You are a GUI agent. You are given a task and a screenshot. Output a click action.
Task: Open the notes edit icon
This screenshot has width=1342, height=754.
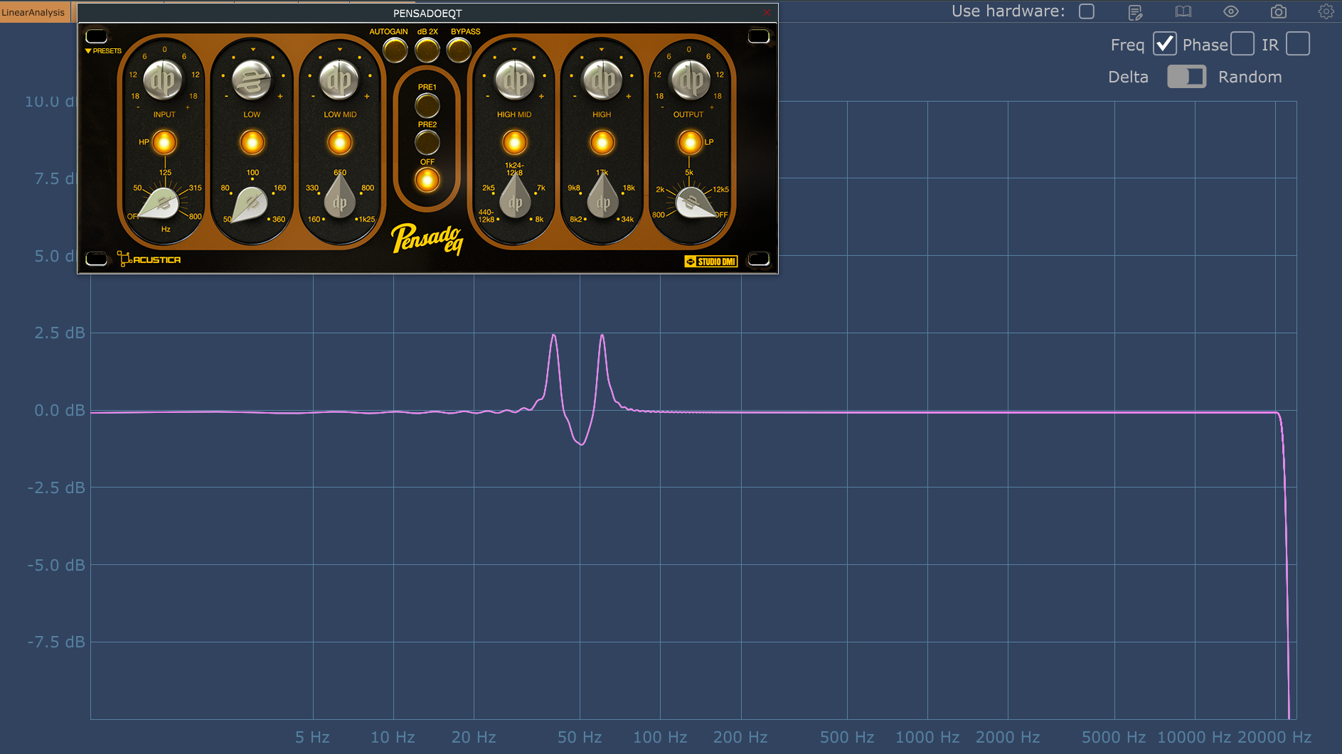click(x=1136, y=12)
